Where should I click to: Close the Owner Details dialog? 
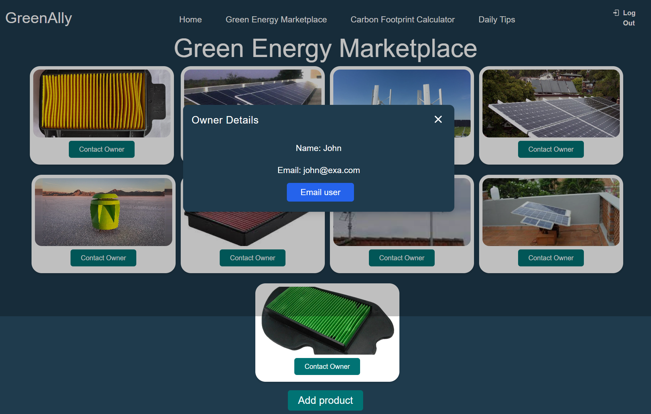pyautogui.click(x=438, y=119)
